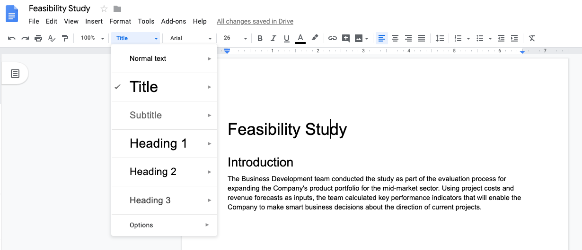582x250 pixels.
Task: Open the insert image dropdown arrow
Action: (x=367, y=39)
